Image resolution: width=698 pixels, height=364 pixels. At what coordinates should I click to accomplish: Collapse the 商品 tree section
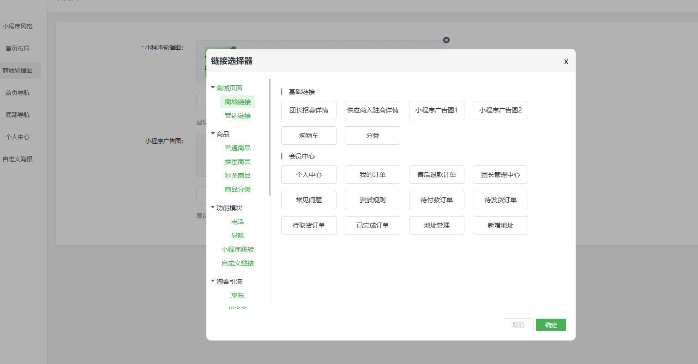point(213,134)
